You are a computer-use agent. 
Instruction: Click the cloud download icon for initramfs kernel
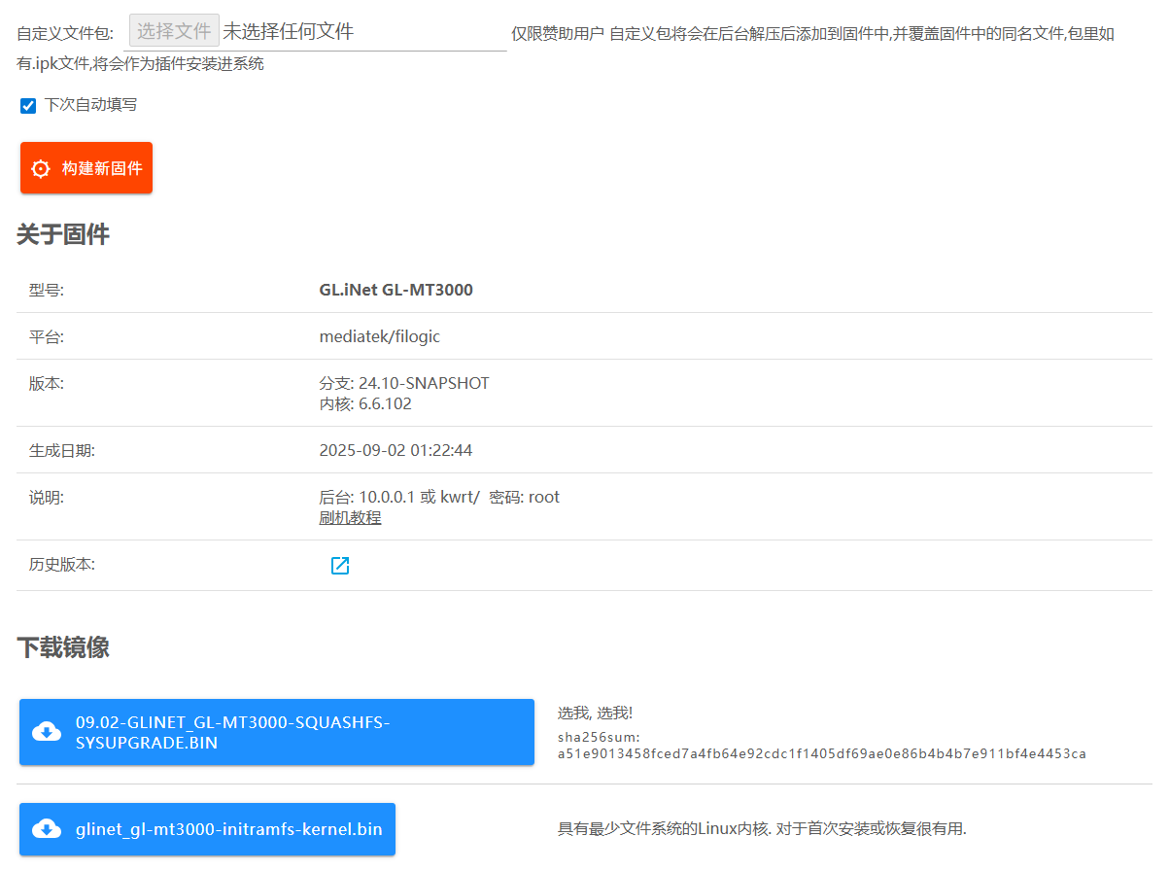click(x=47, y=829)
